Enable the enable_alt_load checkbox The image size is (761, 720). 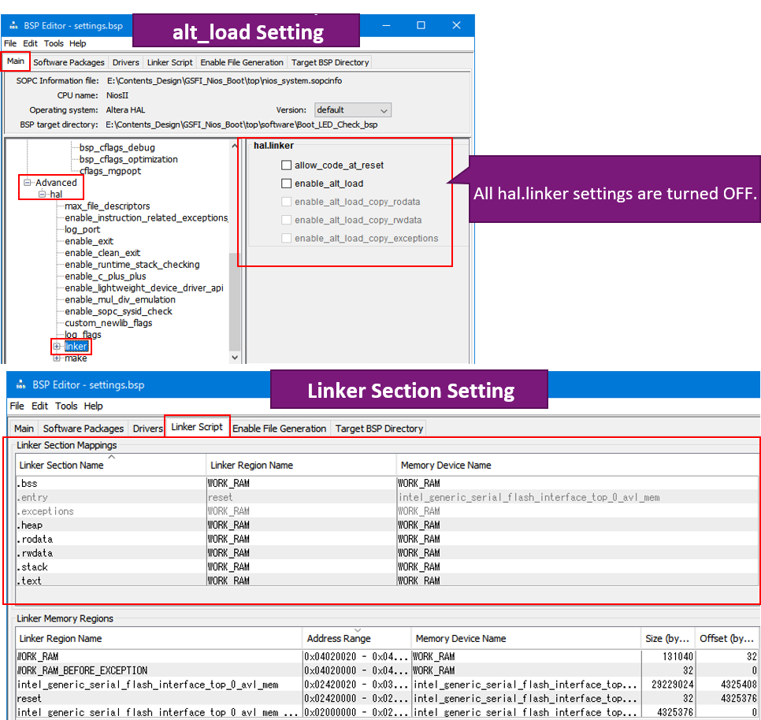pos(286,184)
